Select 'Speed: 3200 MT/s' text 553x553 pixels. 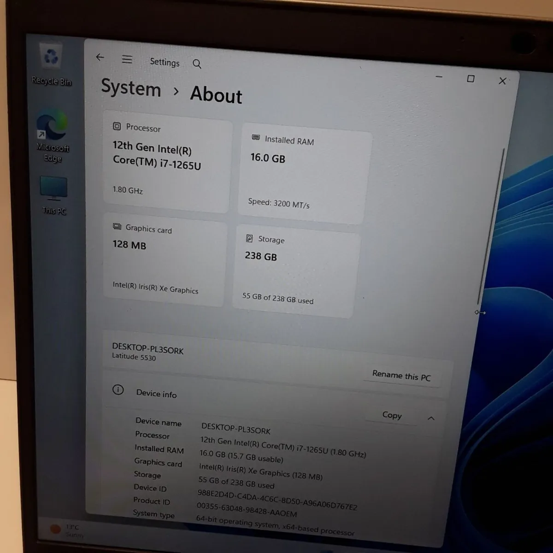tap(279, 203)
